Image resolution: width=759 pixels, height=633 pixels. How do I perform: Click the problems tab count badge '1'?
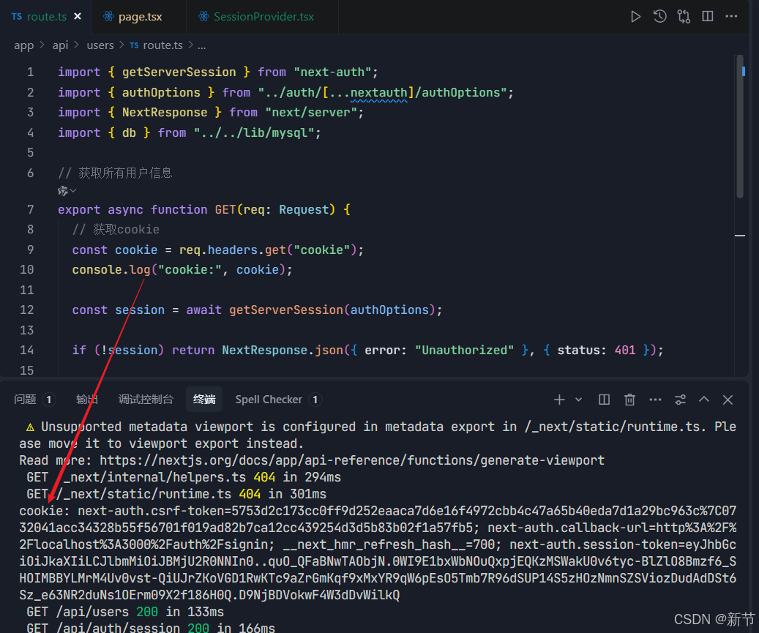pos(49,400)
